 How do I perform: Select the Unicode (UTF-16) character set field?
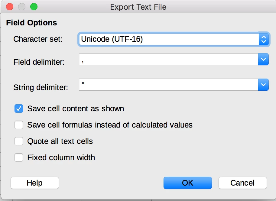(168, 39)
